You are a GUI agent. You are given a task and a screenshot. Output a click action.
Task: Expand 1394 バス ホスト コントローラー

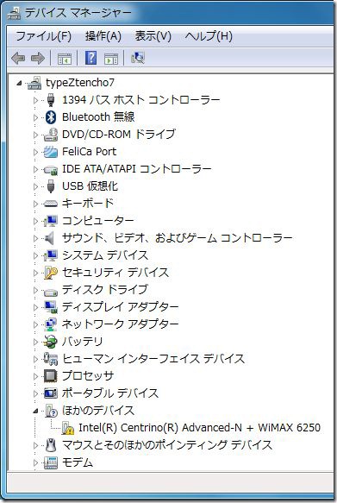coord(35,100)
